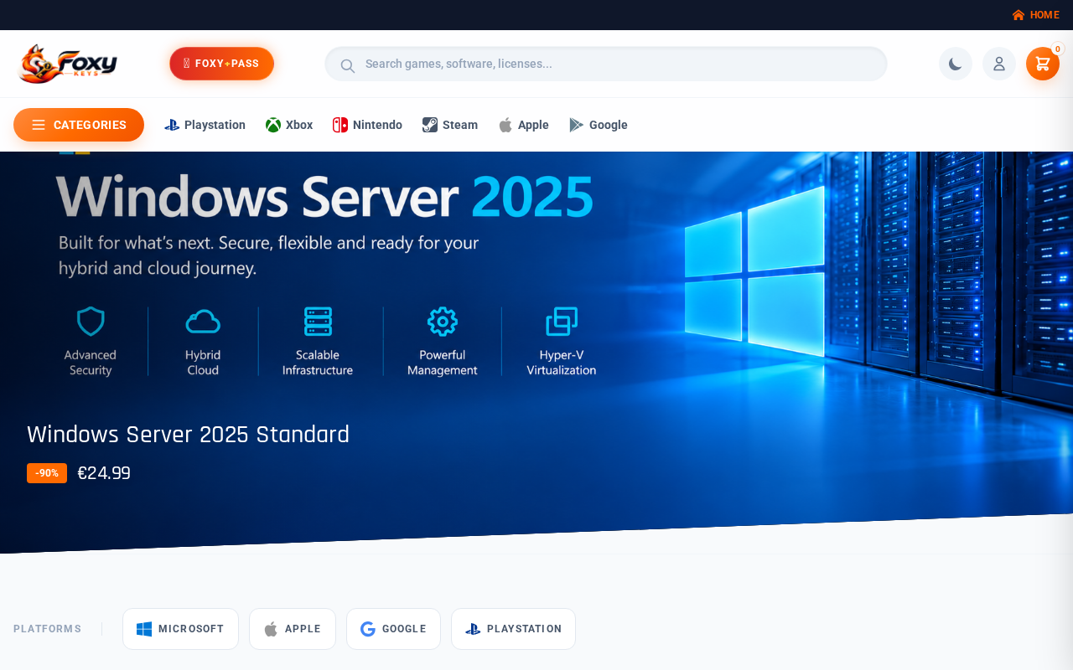The width and height of the screenshot is (1073, 670).
Task: Click the Home icon in top bar
Action: [x=1019, y=15]
